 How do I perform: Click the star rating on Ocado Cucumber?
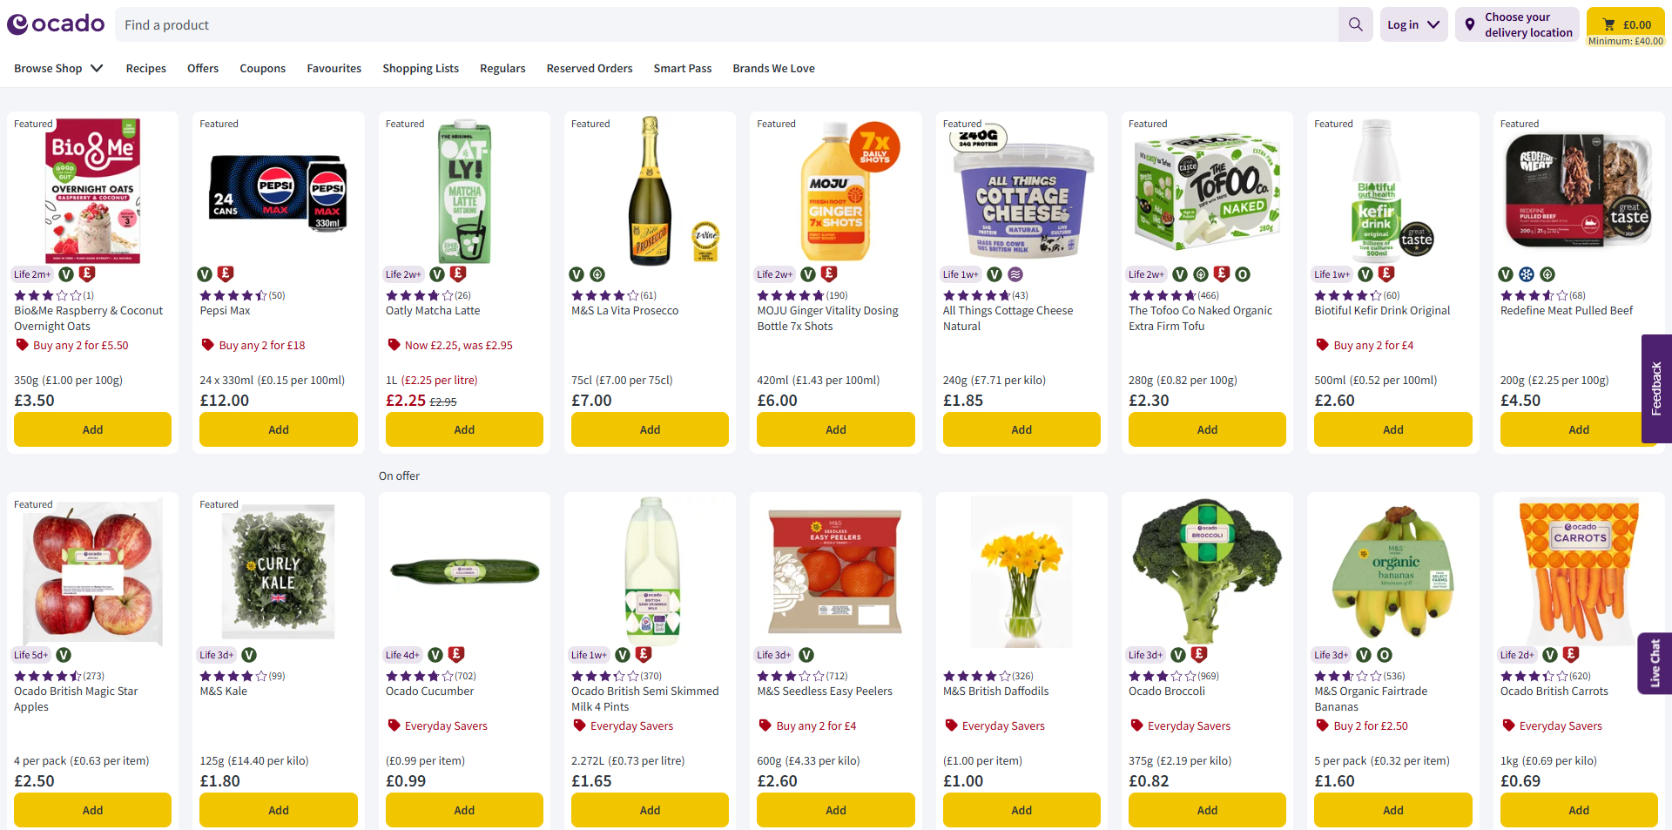(x=418, y=676)
